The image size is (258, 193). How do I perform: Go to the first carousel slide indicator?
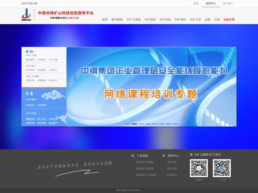coord(128,124)
